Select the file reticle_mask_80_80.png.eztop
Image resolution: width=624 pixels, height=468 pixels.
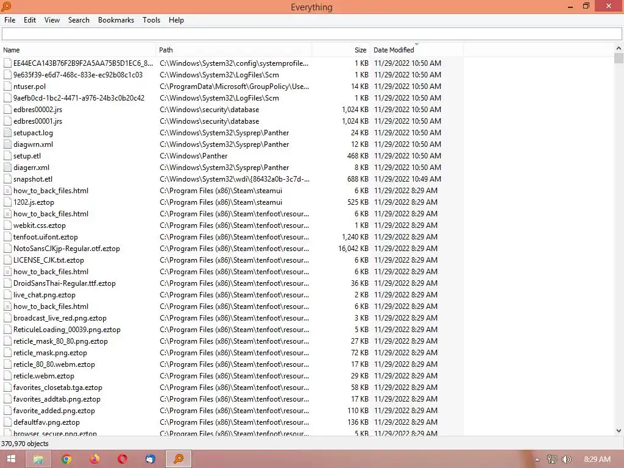60,341
